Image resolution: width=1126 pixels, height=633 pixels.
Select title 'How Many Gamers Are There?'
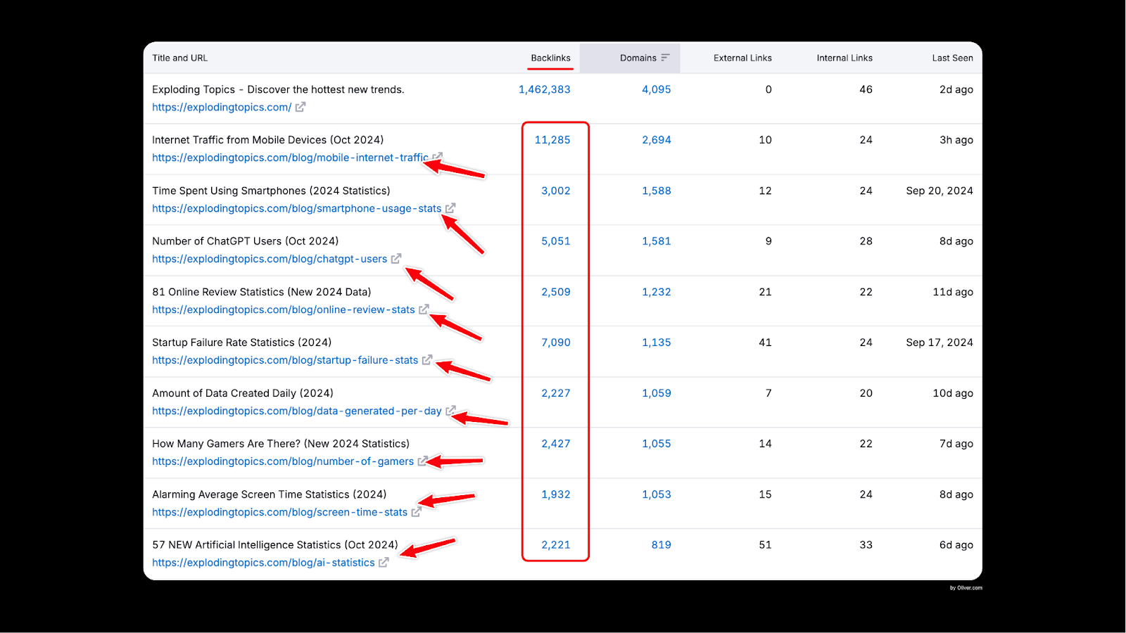coord(227,444)
